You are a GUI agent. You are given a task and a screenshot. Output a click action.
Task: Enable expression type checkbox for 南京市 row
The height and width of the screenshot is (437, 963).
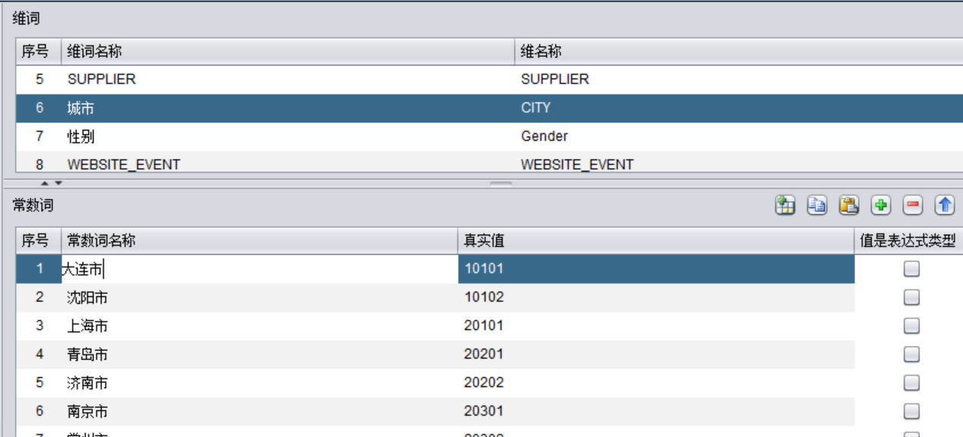click(911, 411)
